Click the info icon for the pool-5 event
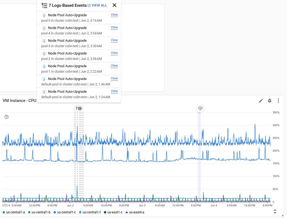Screen dimensions: 287x218 point(44,15)
